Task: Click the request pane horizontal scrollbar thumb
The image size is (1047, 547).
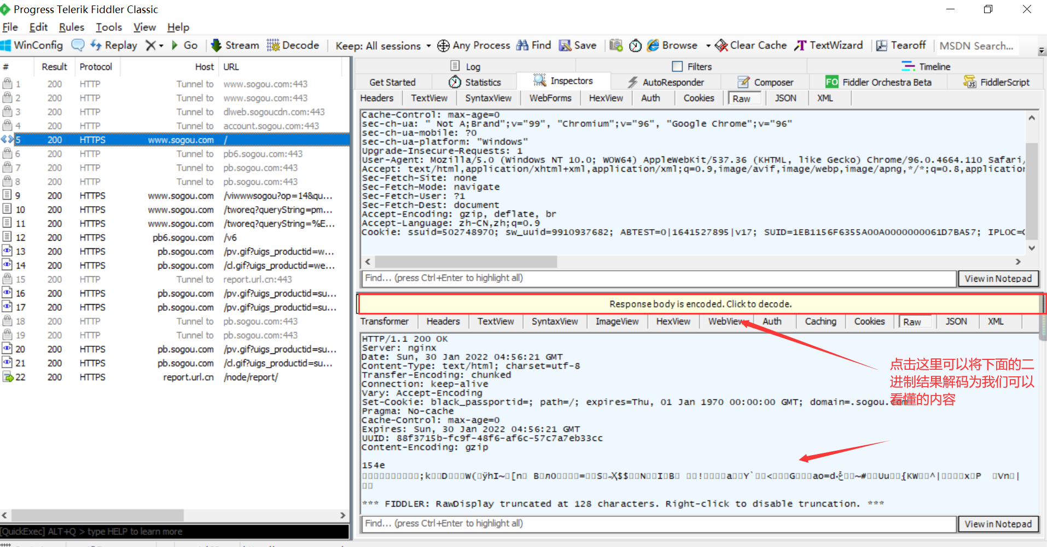Action: tap(466, 261)
